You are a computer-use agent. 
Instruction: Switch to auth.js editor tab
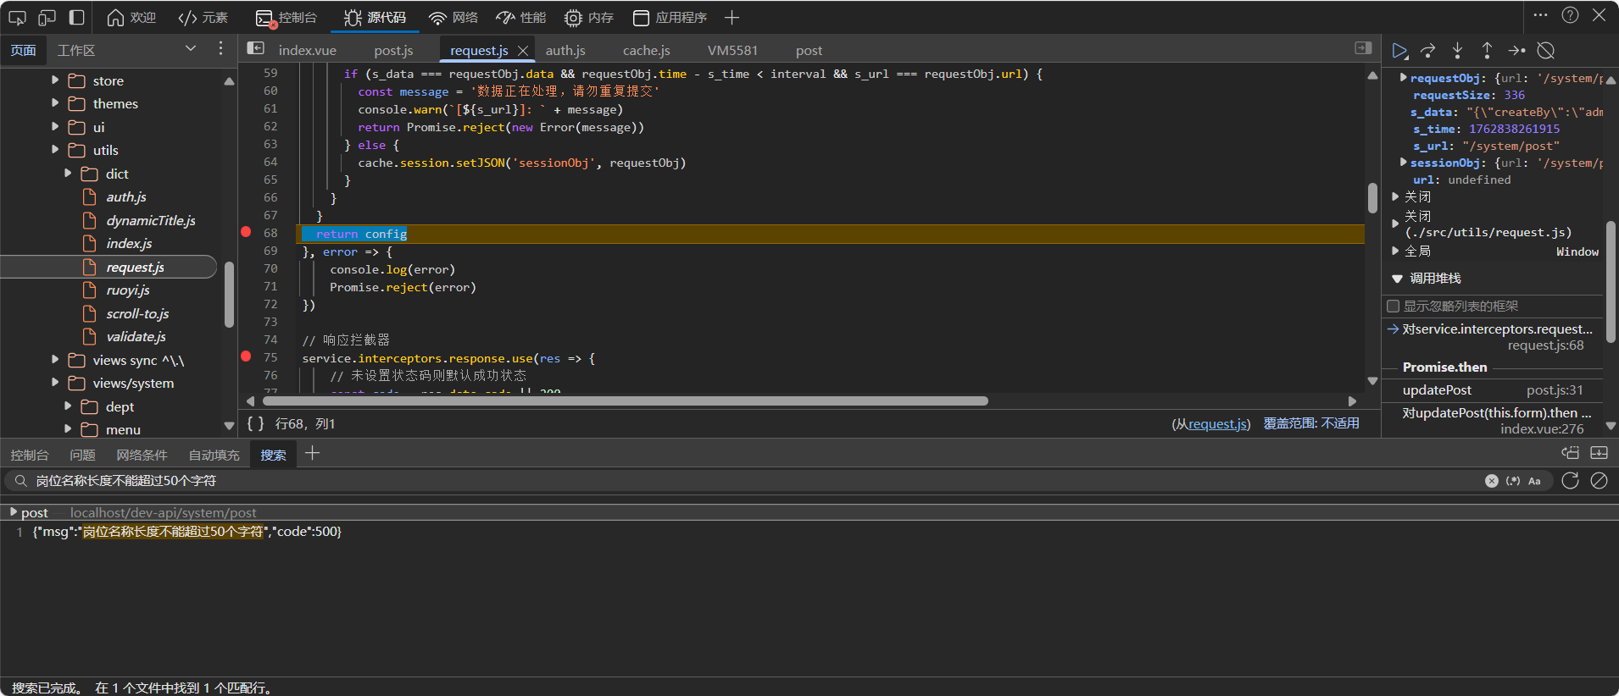(x=565, y=51)
